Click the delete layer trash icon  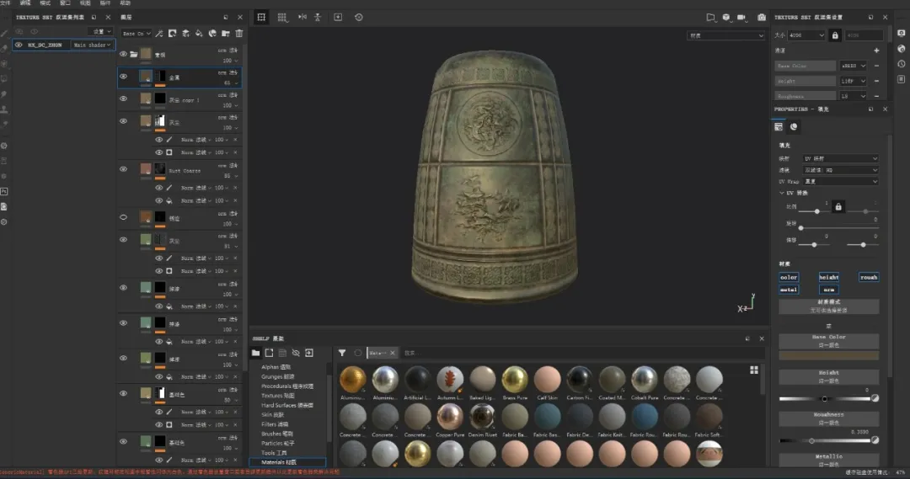point(239,34)
